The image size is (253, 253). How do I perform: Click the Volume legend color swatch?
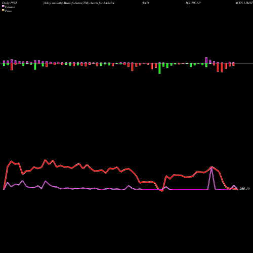pyautogui.click(x=3, y=6)
